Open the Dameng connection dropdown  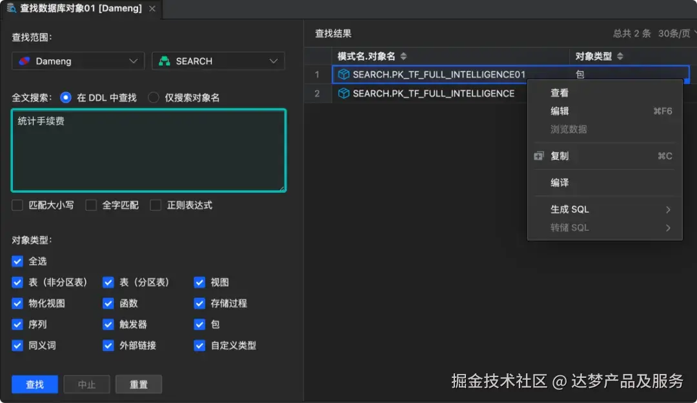pos(78,61)
